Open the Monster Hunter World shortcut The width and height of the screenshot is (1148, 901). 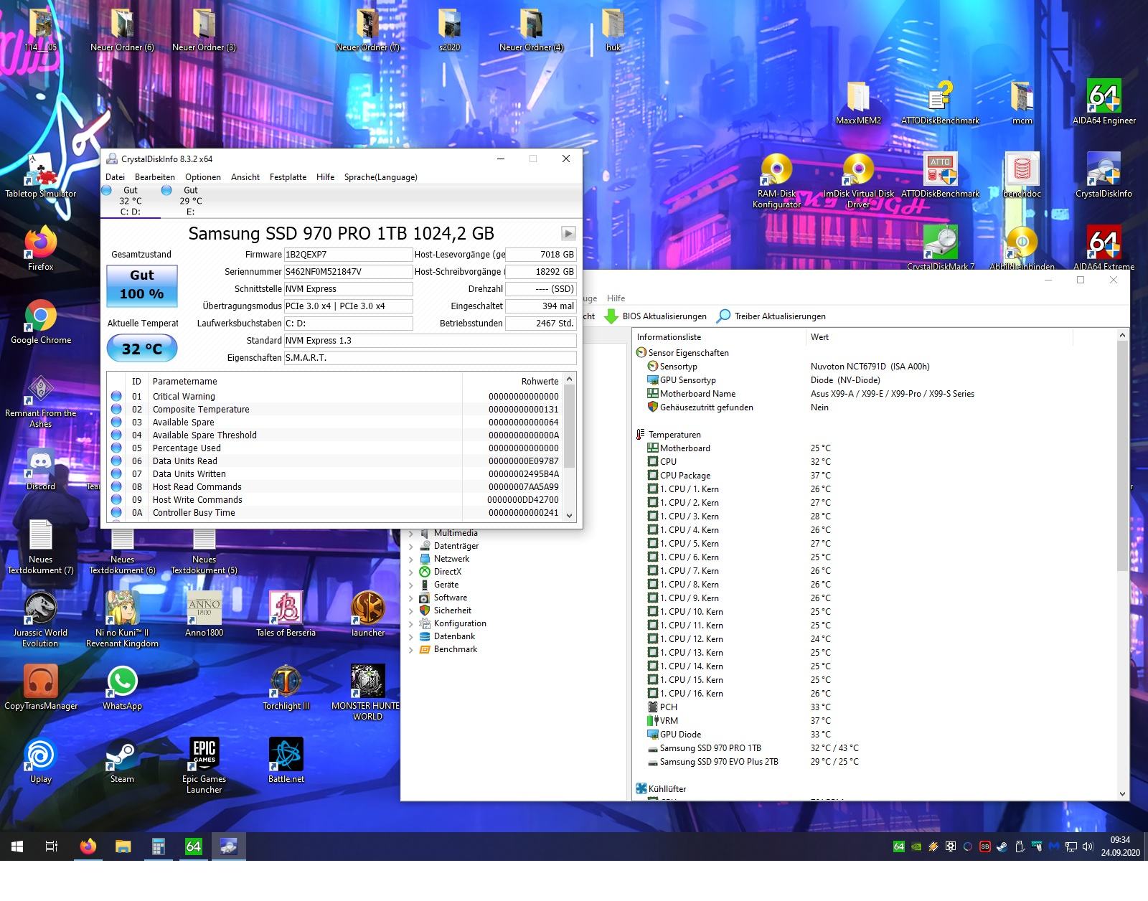click(x=367, y=693)
